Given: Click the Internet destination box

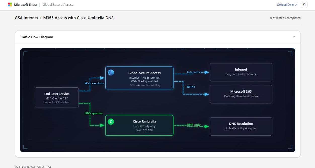Looking at the screenshot, I should 241,72.
